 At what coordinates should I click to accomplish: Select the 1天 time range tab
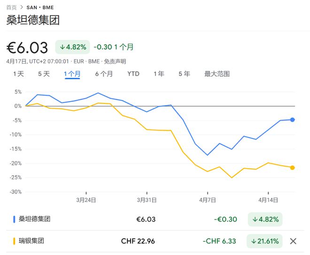point(18,74)
